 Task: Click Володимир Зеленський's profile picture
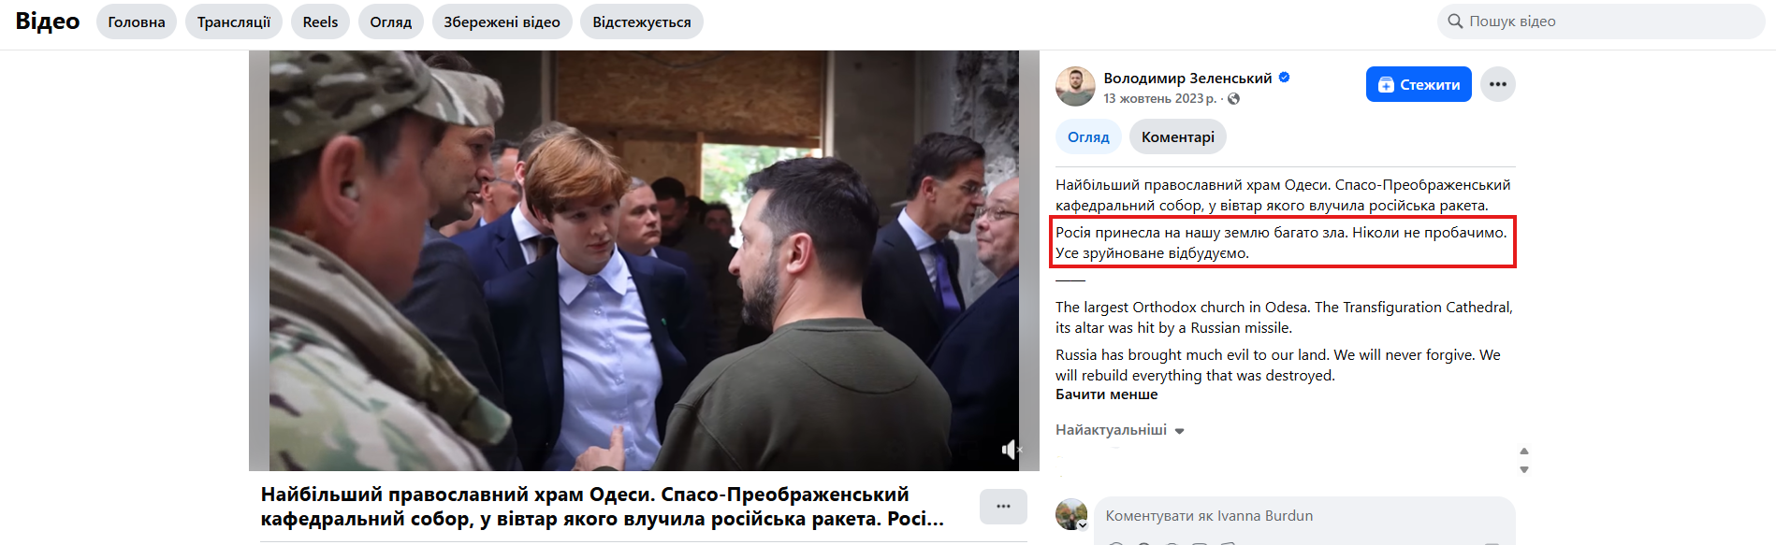1075,86
